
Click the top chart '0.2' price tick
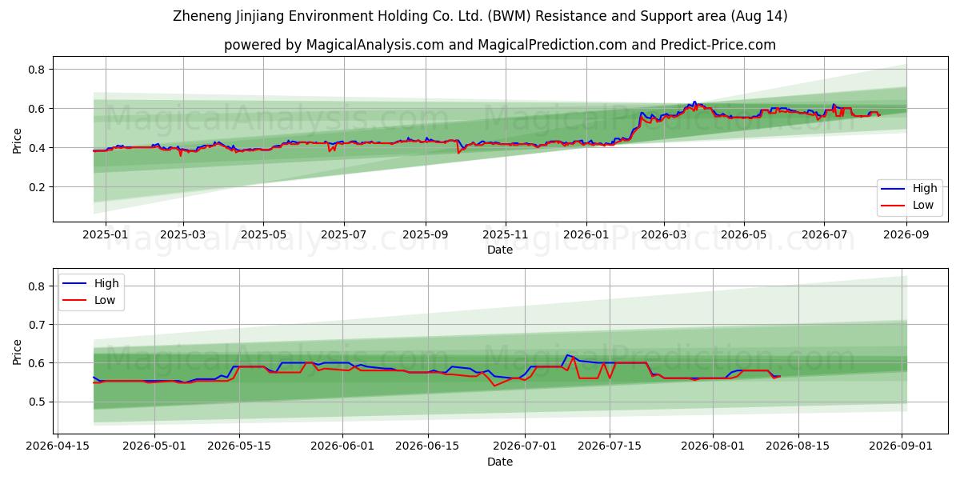click(x=38, y=187)
